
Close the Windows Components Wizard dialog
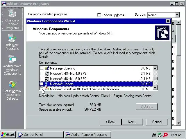point(168,21)
